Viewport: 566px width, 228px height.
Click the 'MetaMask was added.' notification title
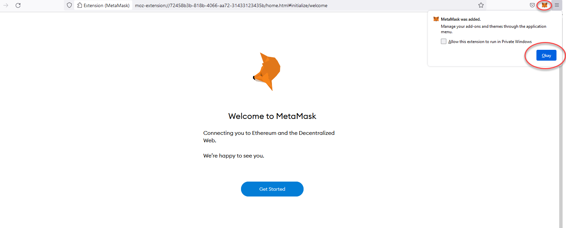pyautogui.click(x=461, y=19)
